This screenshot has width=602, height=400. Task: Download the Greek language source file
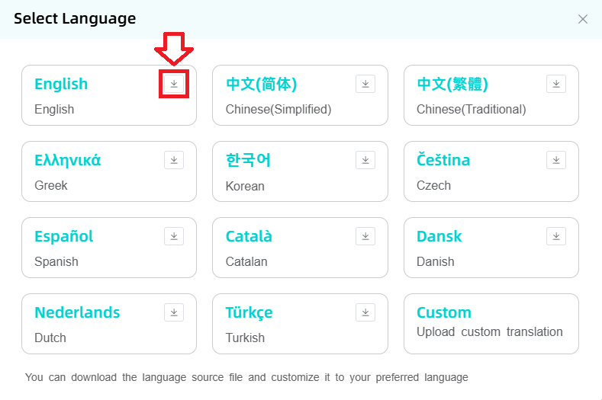tap(174, 160)
